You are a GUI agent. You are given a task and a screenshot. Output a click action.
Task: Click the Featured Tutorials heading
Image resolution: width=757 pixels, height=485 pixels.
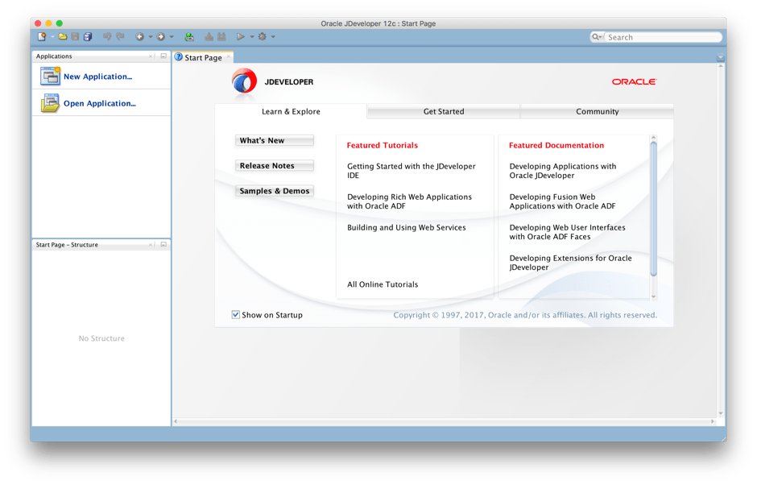383,145
